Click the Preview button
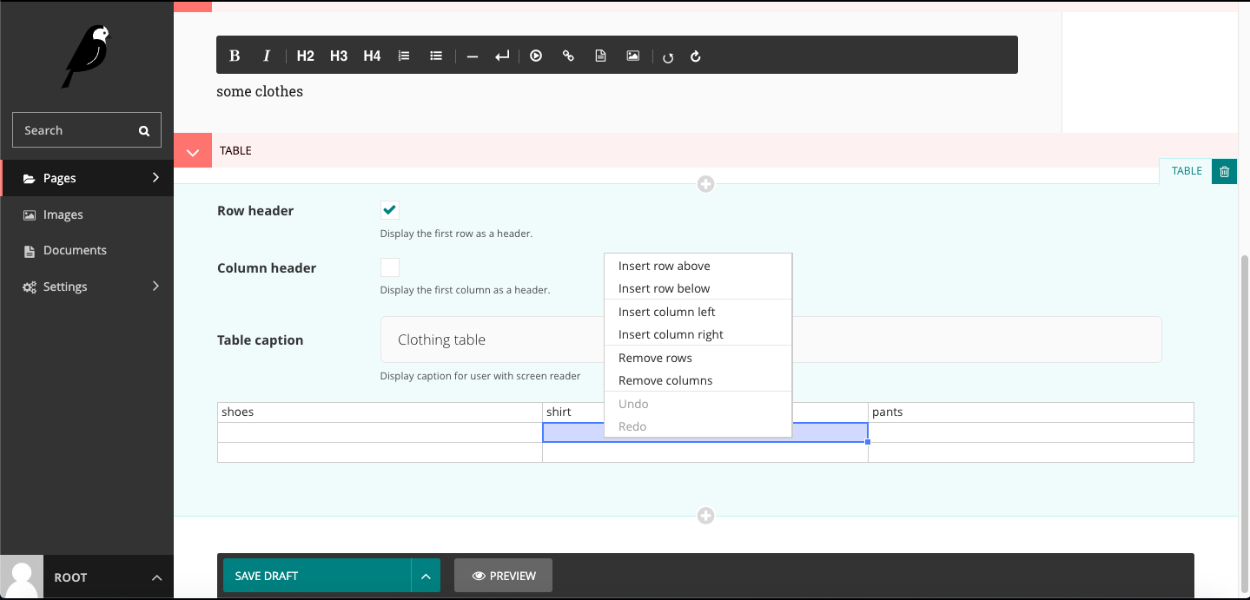Screen dimensions: 1250x600 pyautogui.click(x=503, y=576)
